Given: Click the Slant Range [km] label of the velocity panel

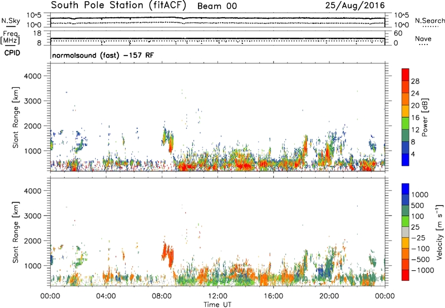Looking at the screenshot, I should click(16, 232).
